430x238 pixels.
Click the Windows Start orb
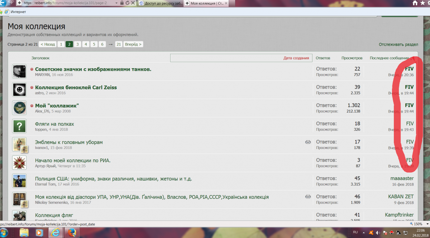[x=4, y=233]
